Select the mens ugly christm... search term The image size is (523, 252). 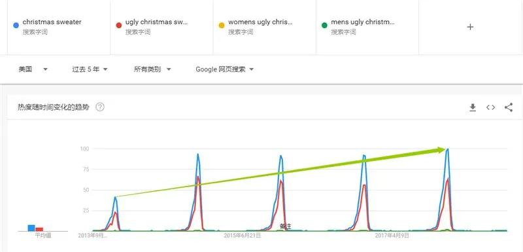point(367,27)
